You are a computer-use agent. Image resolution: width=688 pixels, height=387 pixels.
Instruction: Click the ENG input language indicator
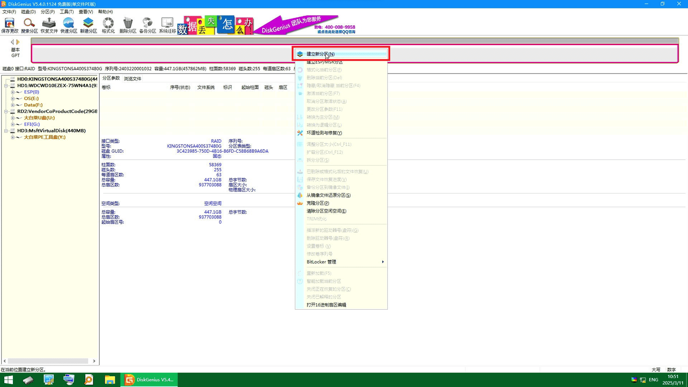coord(654,380)
